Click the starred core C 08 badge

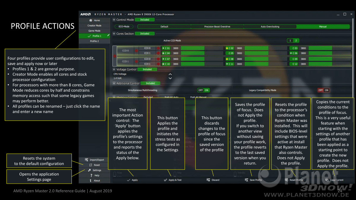230,59
